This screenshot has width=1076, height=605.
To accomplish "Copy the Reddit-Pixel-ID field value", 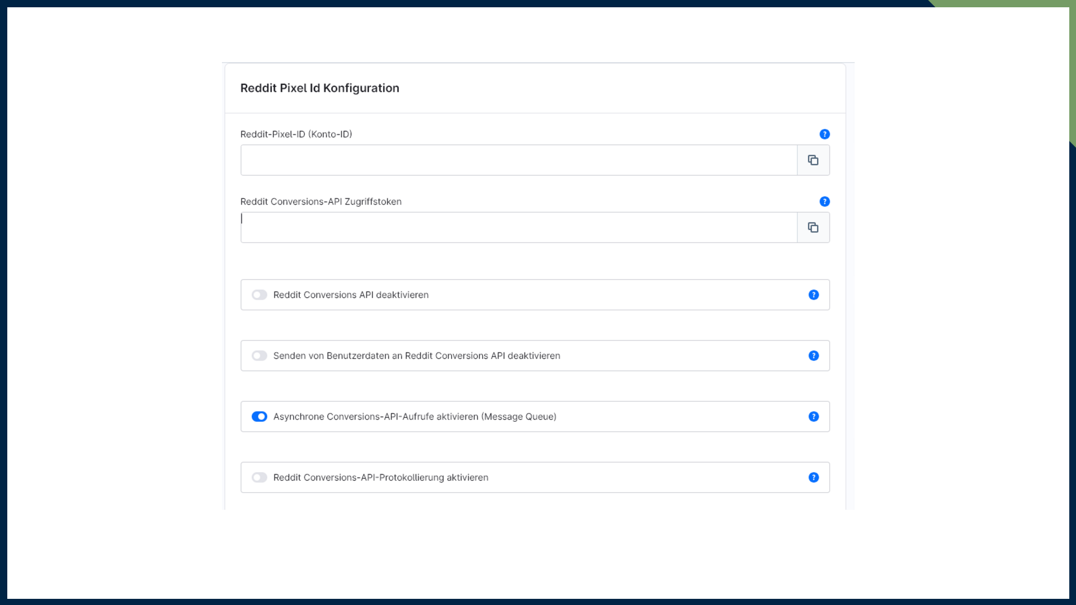I will 813,160.
